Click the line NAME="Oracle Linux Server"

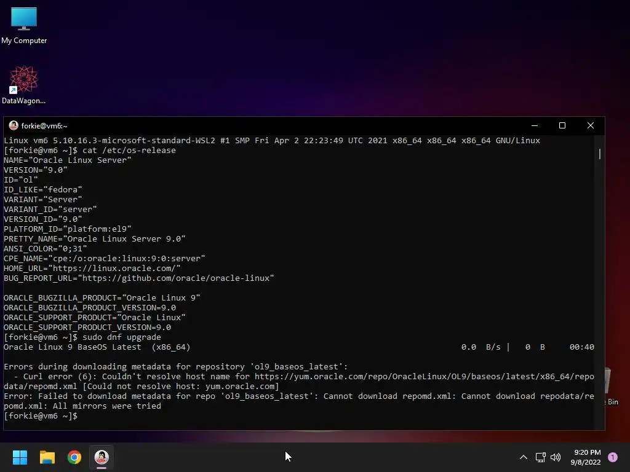point(68,160)
